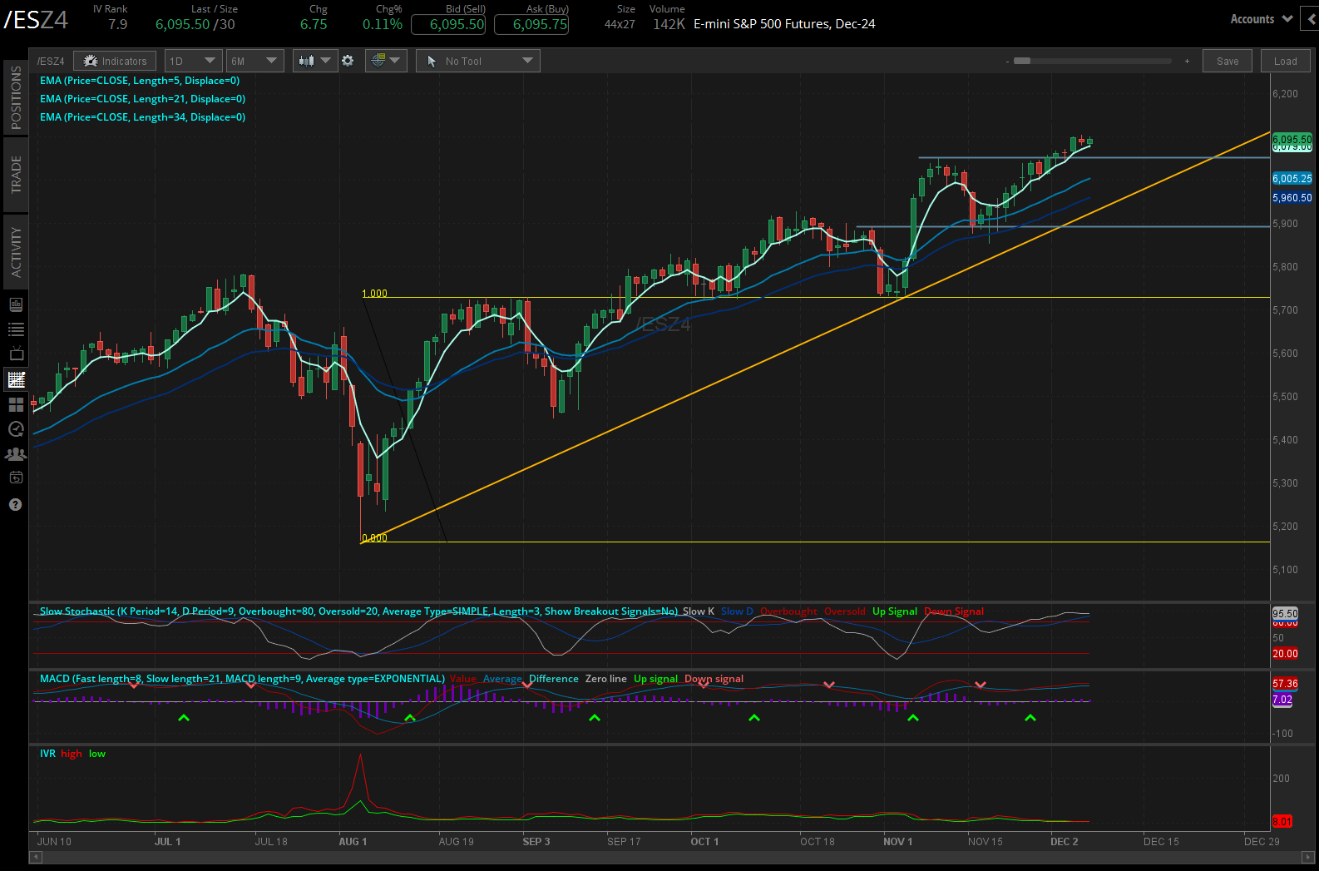Click the Last / Size 6,095.50 /30 value
Viewport: 1319px width, 871px height.
pos(195,25)
